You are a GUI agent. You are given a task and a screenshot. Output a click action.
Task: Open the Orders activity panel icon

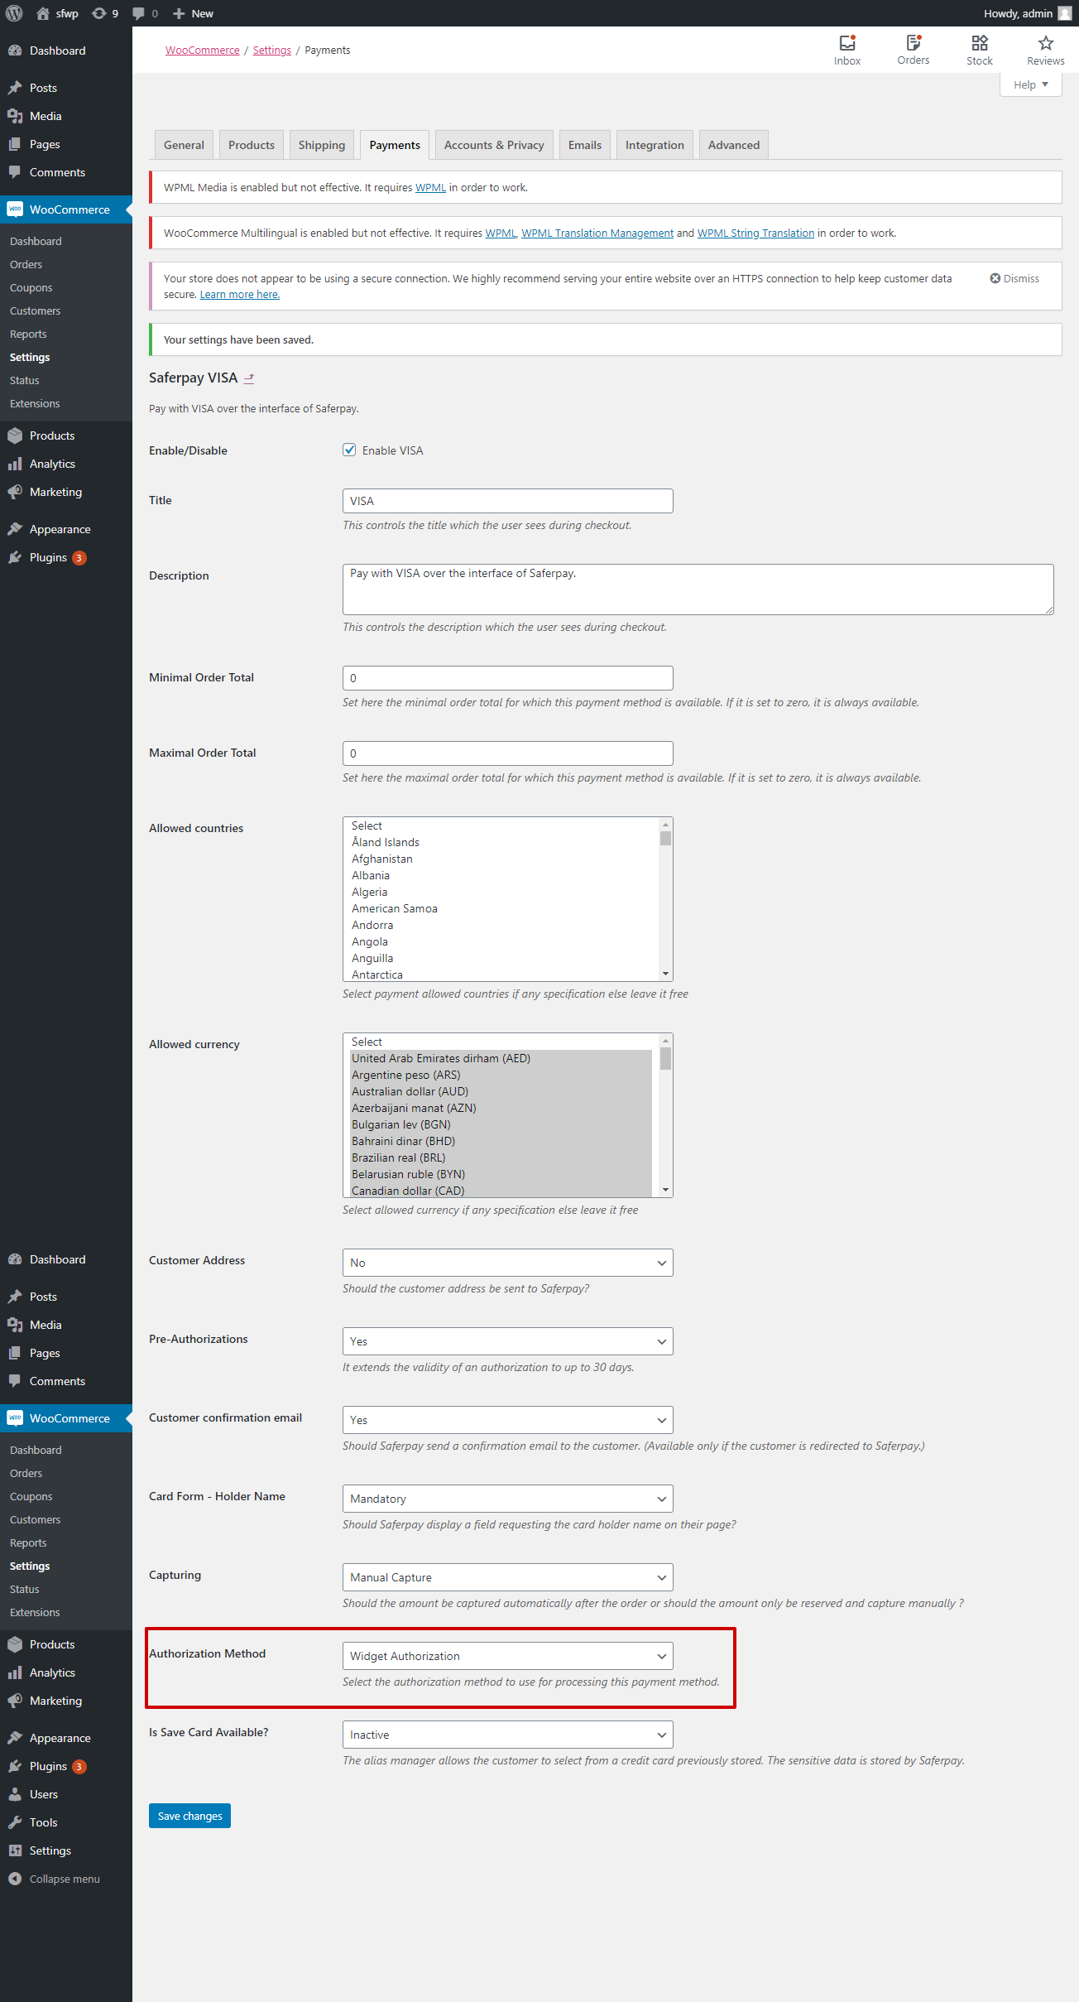(913, 50)
